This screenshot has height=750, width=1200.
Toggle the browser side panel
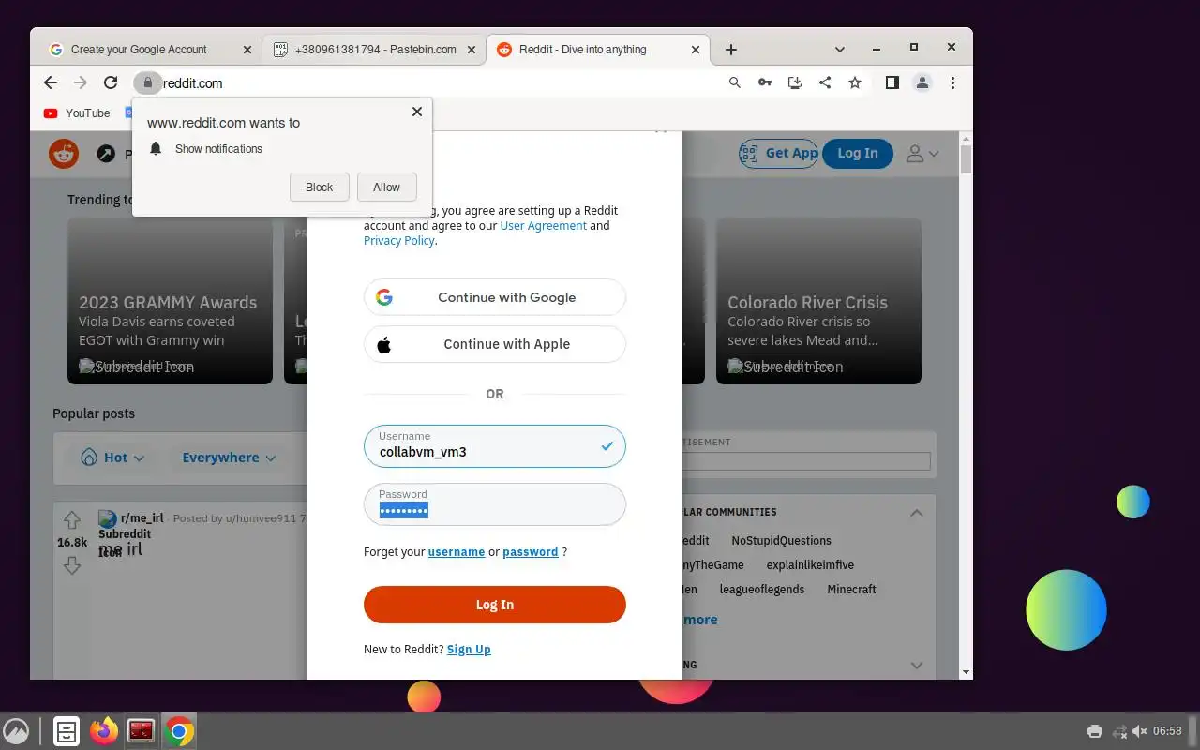coord(892,82)
